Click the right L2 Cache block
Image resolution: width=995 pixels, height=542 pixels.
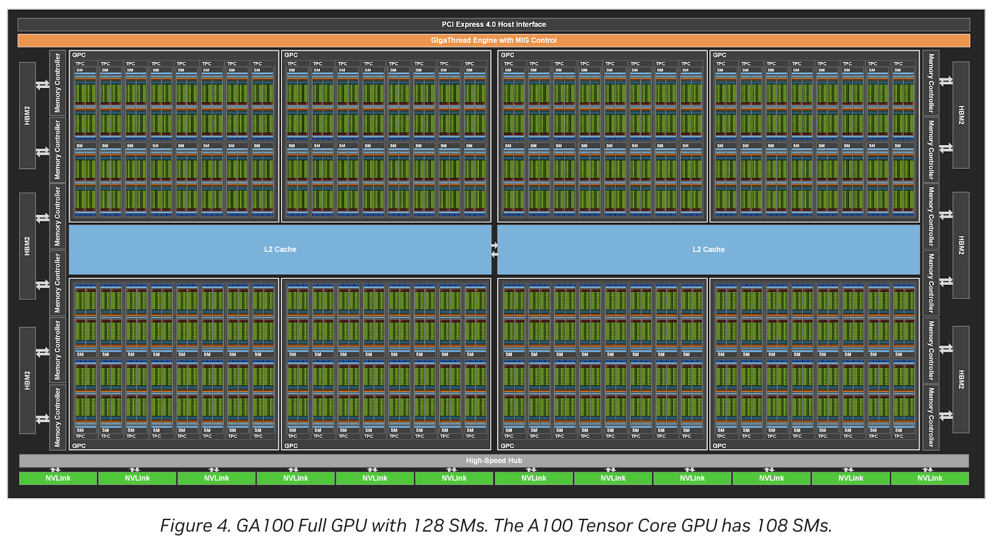coord(709,250)
